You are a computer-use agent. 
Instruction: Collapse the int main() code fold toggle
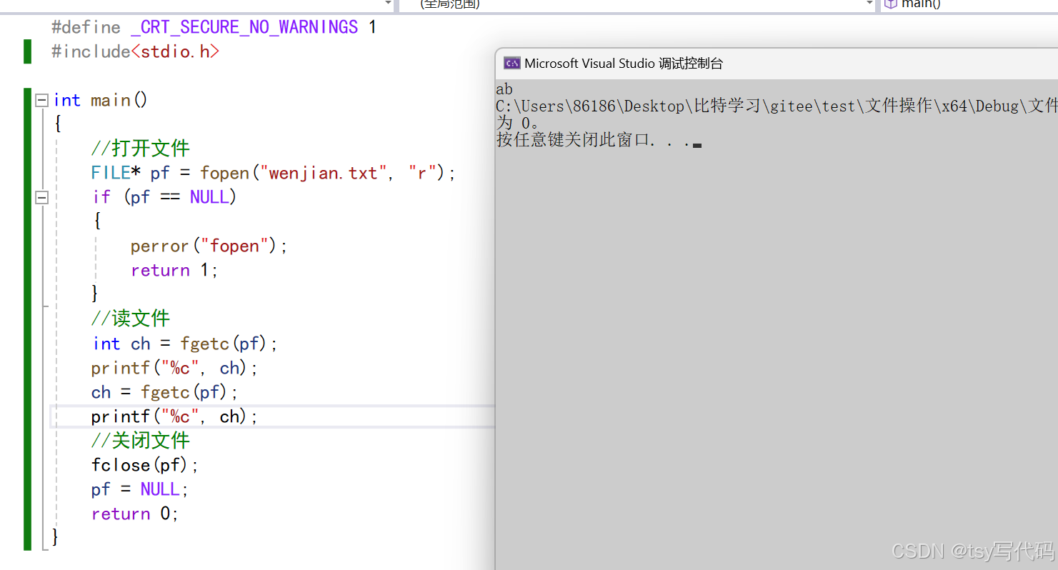click(x=42, y=101)
